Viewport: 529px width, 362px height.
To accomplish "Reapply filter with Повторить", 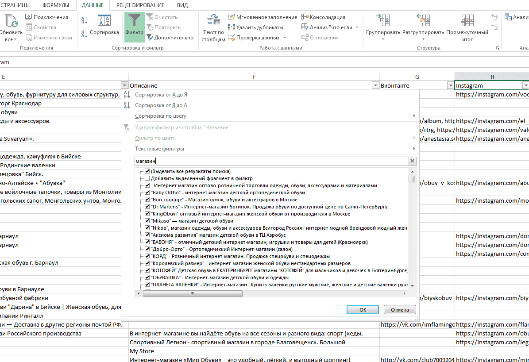I will point(164,27).
